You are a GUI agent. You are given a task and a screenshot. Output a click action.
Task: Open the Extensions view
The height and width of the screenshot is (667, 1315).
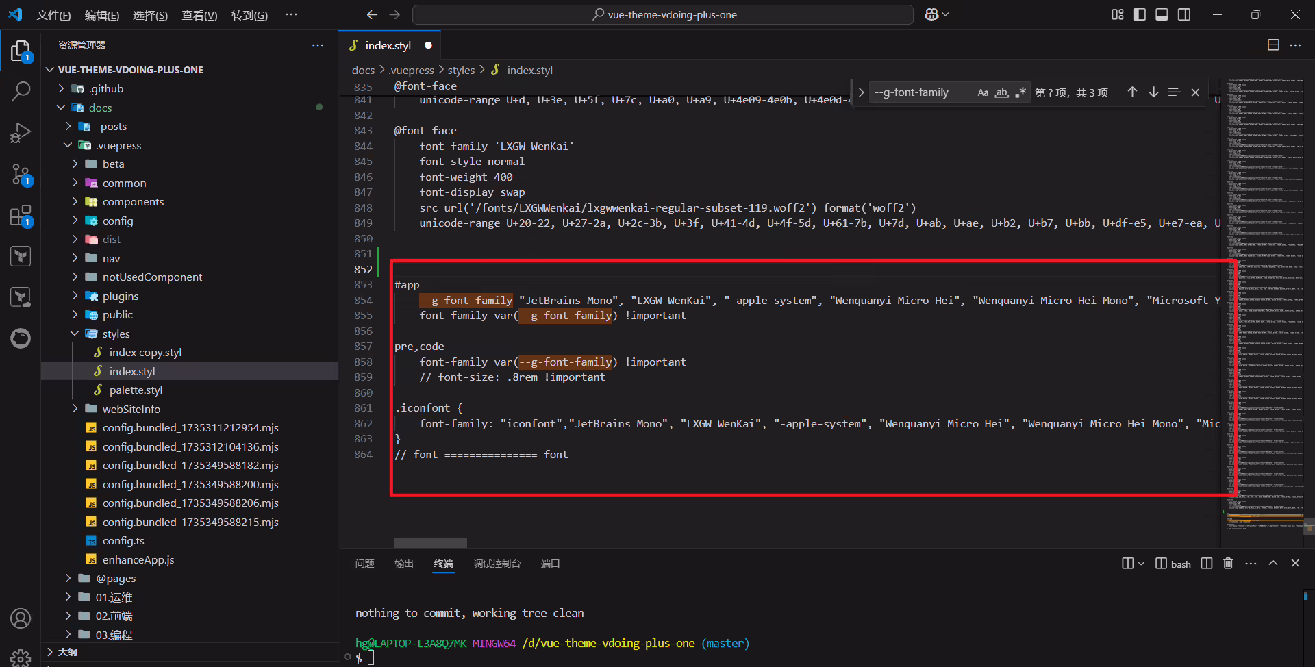pos(21,215)
